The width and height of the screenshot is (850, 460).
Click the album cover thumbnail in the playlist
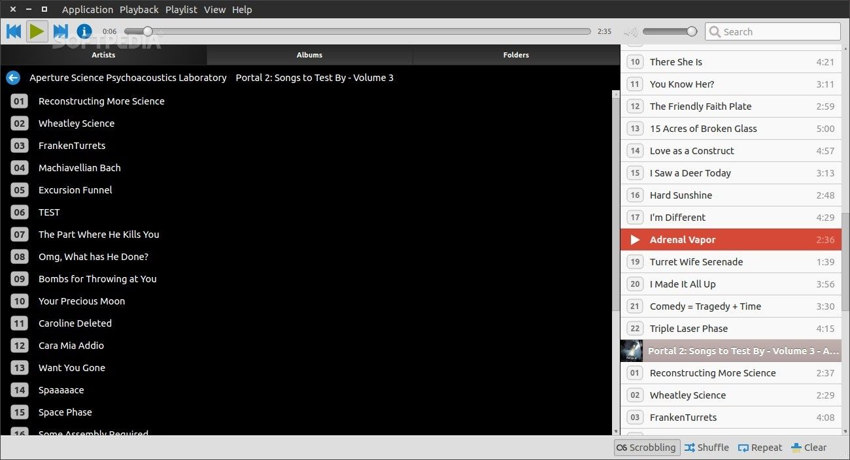click(x=631, y=351)
